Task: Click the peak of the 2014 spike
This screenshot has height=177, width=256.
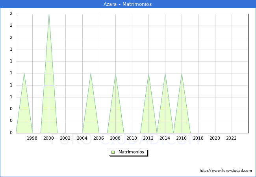Action: (x=165, y=74)
